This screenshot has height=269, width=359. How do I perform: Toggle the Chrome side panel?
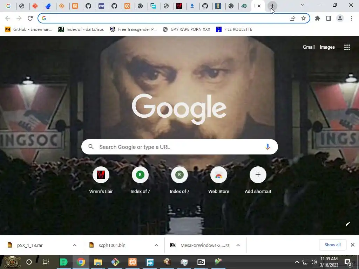pos(329,18)
